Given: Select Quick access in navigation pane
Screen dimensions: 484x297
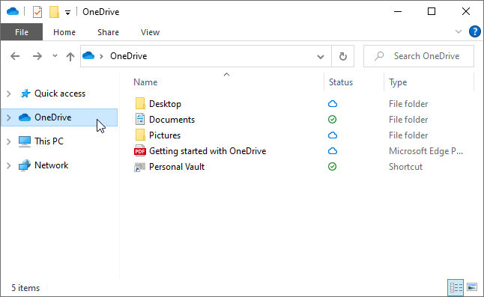Looking at the screenshot, I should (60, 94).
